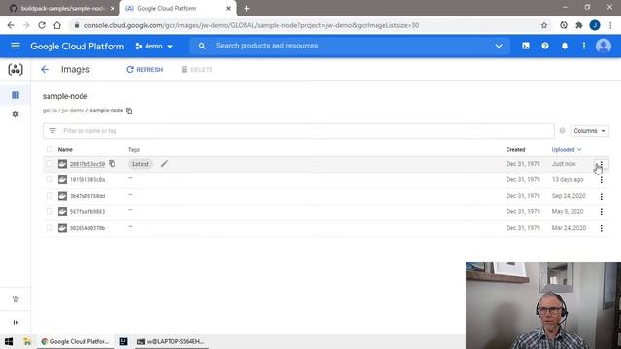Click the jw-demo breadcrumb link
Image resolution: width=621 pixels, height=349 pixels.
point(73,111)
